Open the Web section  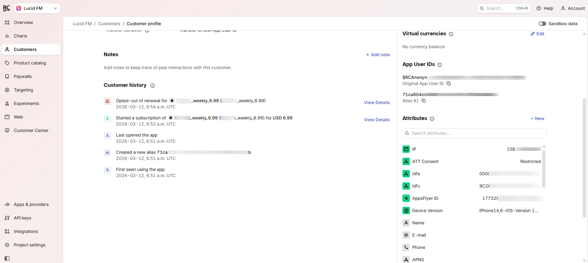tap(31, 117)
